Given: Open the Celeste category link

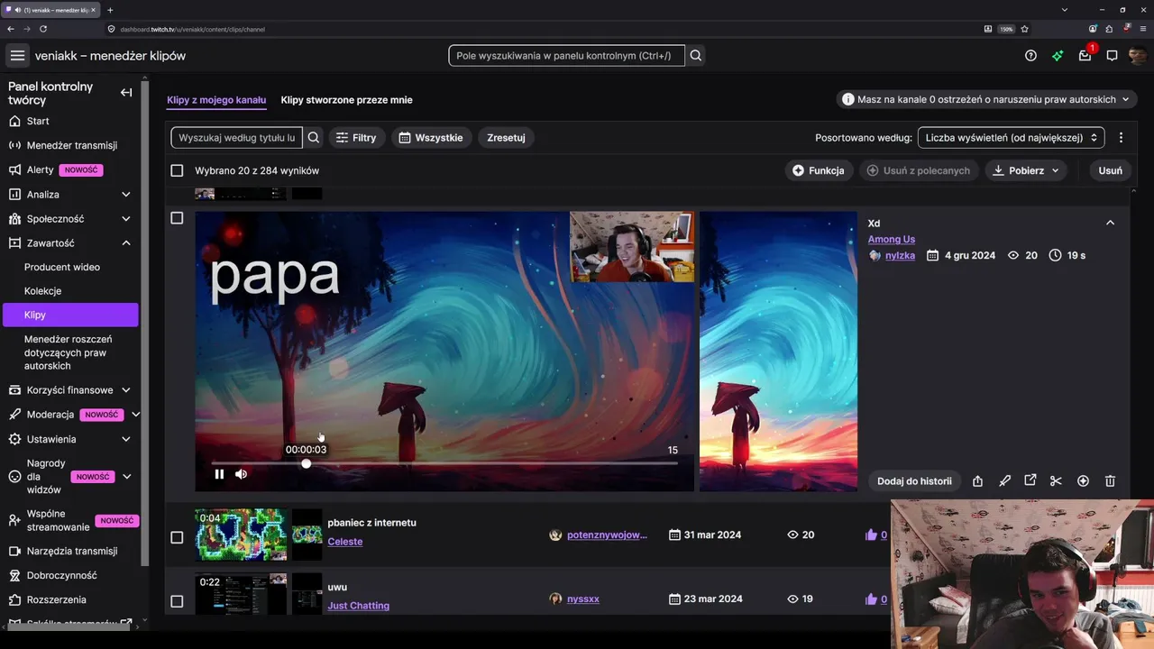Looking at the screenshot, I should pyautogui.click(x=345, y=542).
